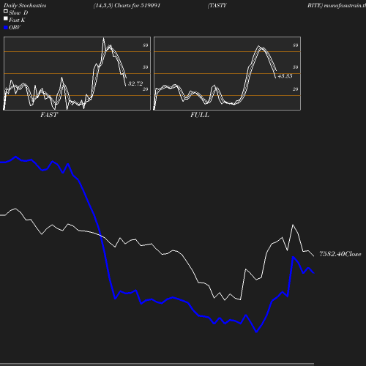Click the 'BITE) munafasutra' title text

click(337, 5)
